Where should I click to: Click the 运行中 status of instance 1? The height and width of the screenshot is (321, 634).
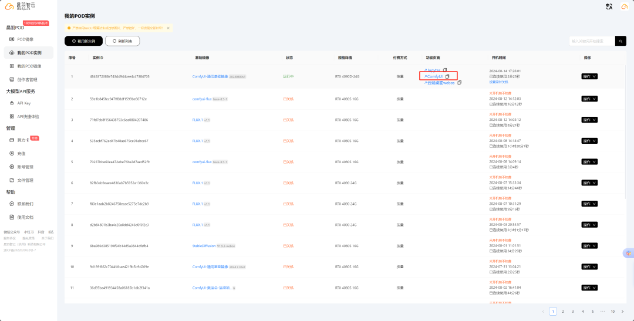coord(288,76)
